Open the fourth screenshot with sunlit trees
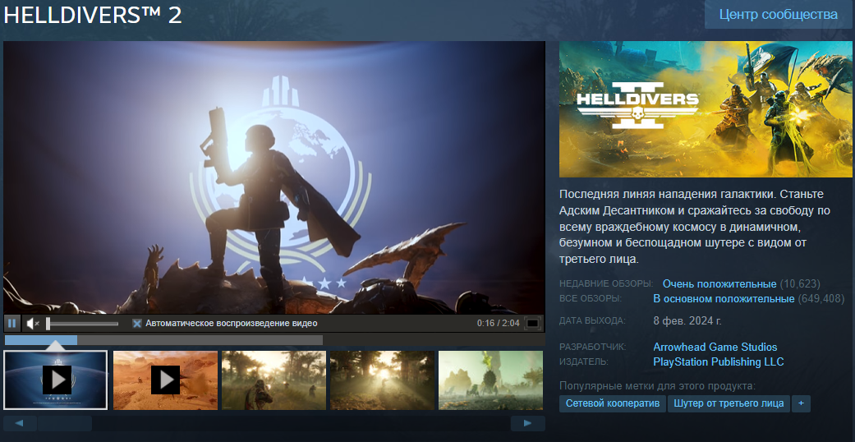 pyautogui.click(x=382, y=380)
